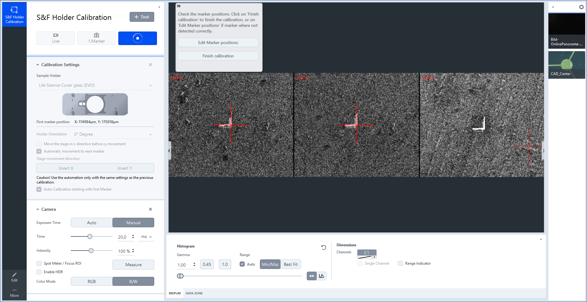Enable the Spot Meter / Focus ROI checkbox
The height and width of the screenshot is (302, 587).
point(39,263)
